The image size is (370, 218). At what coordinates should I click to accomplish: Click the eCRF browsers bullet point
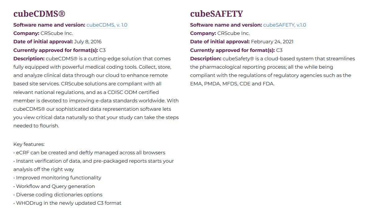91,153
